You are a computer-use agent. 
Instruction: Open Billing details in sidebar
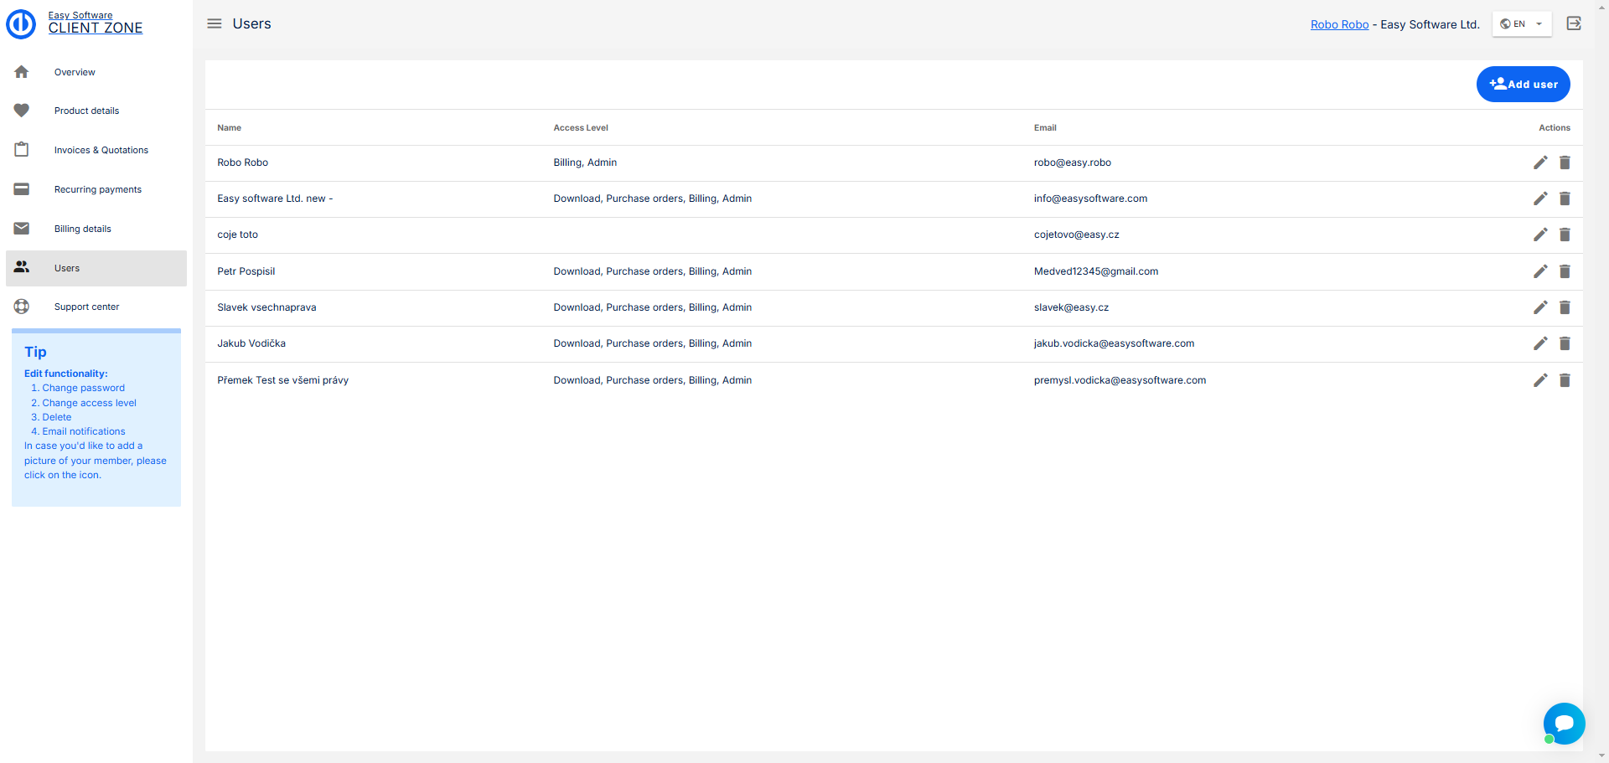[82, 229]
